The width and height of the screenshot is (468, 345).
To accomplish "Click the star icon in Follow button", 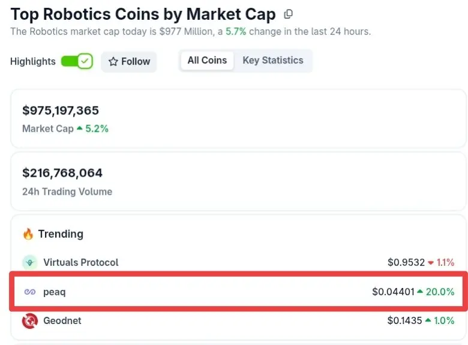I will (113, 62).
